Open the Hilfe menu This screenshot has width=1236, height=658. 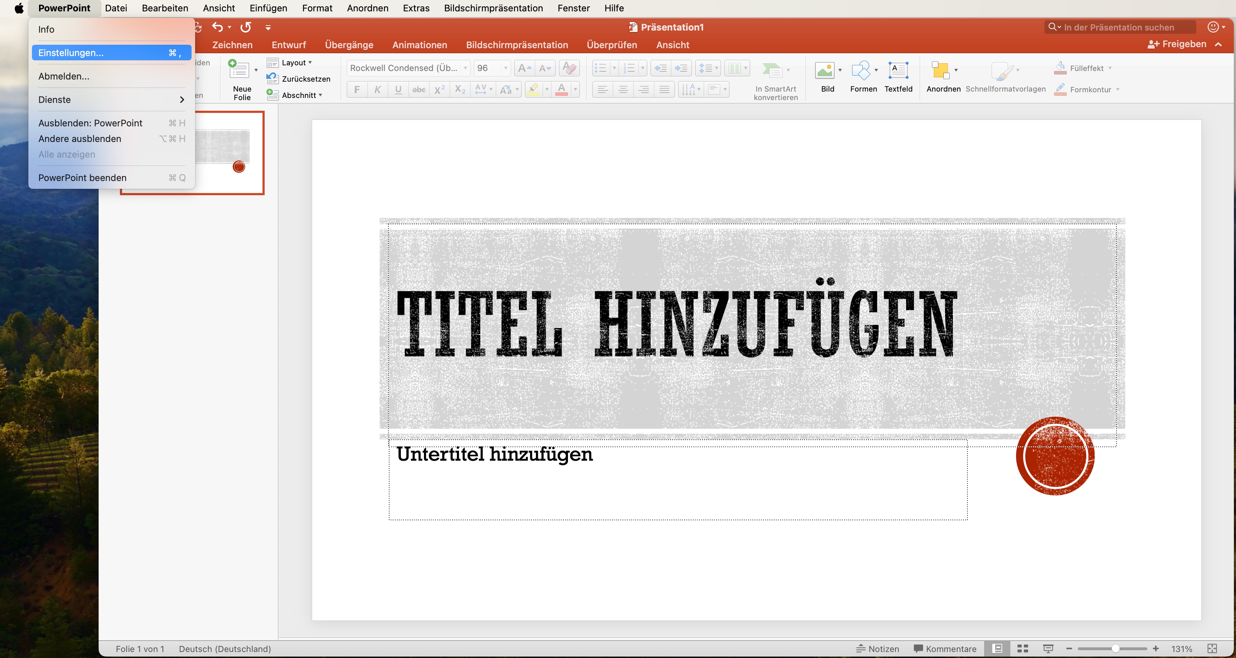(614, 8)
